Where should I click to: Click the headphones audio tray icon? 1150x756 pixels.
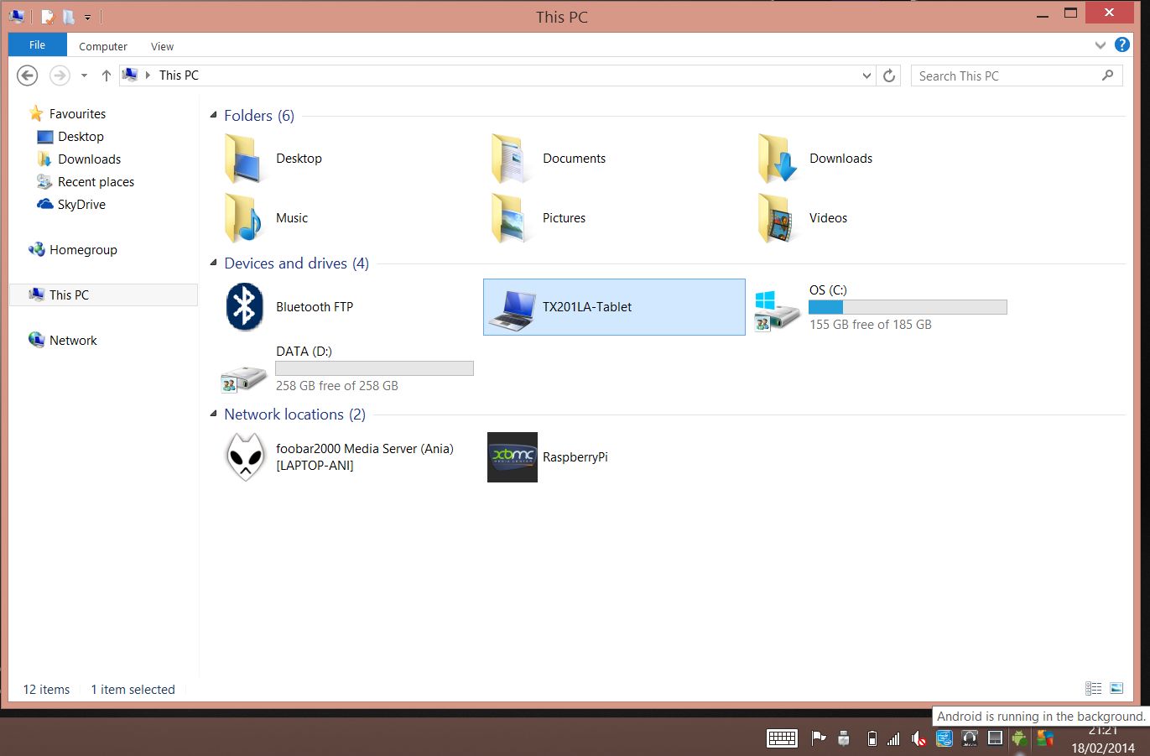[970, 738]
